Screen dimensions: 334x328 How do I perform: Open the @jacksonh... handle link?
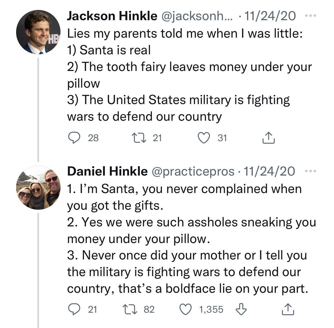(x=197, y=16)
